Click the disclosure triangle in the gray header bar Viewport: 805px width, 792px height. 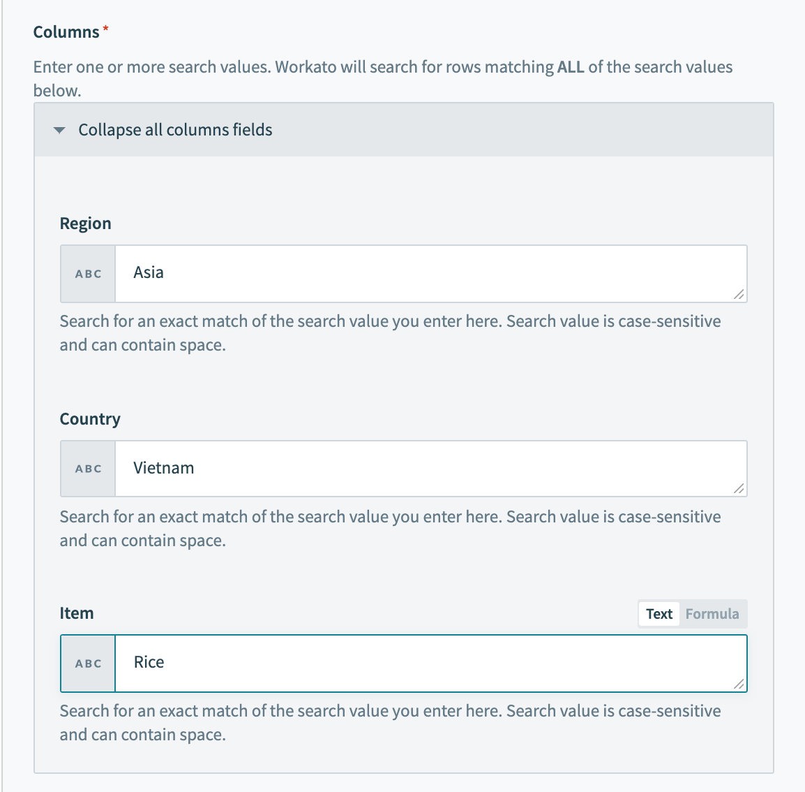[59, 130]
